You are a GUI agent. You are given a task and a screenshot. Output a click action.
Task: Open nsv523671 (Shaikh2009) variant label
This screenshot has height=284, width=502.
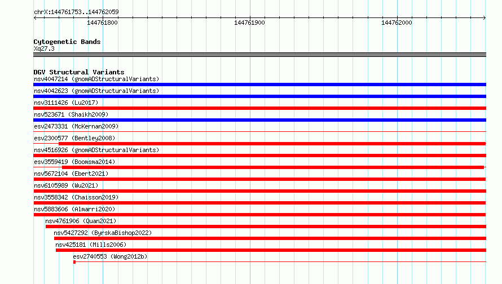pos(71,114)
